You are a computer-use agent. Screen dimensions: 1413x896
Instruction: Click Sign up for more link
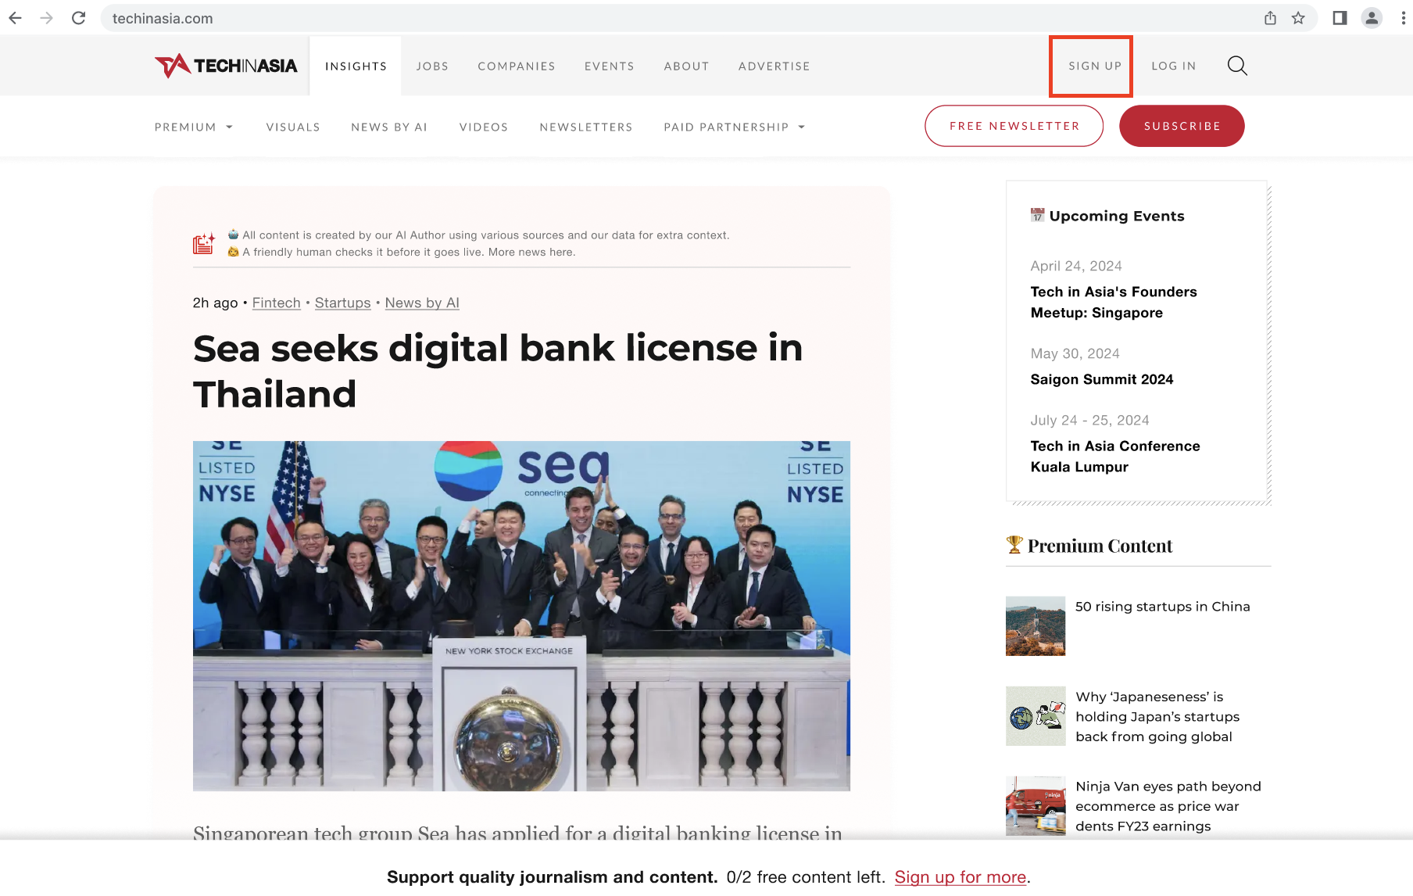click(960, 877)
